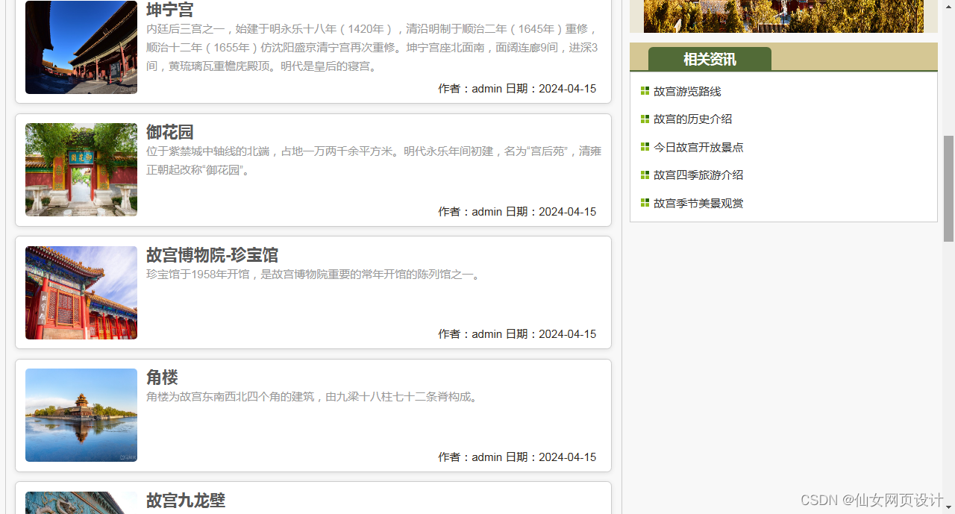Click the author and date line under 珍宝馆
Viewport: 955px width, 514px height.
[x=517, y=334]
